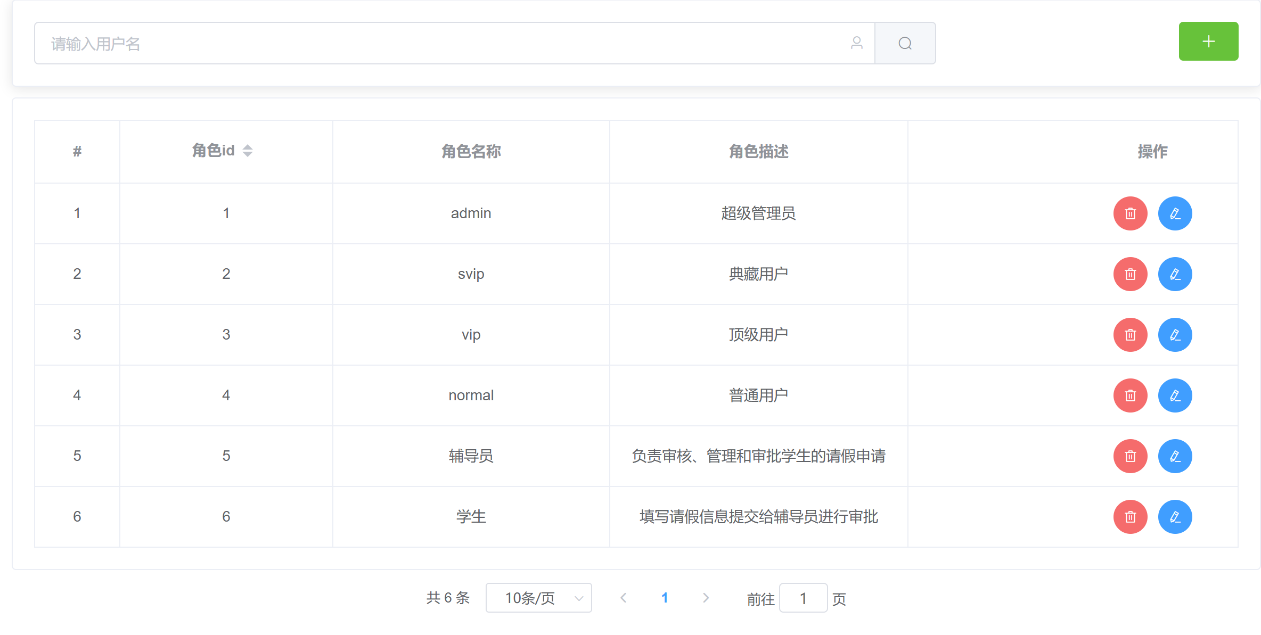Delete the normal role row
This screenshot has width=1261, height=635.
[x=1130, y=395]
